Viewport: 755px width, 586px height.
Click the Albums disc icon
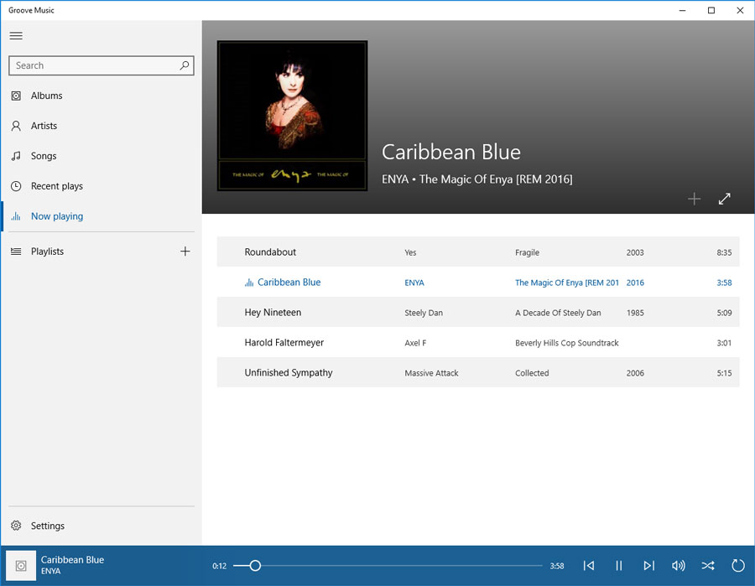(x=16, y=96)
